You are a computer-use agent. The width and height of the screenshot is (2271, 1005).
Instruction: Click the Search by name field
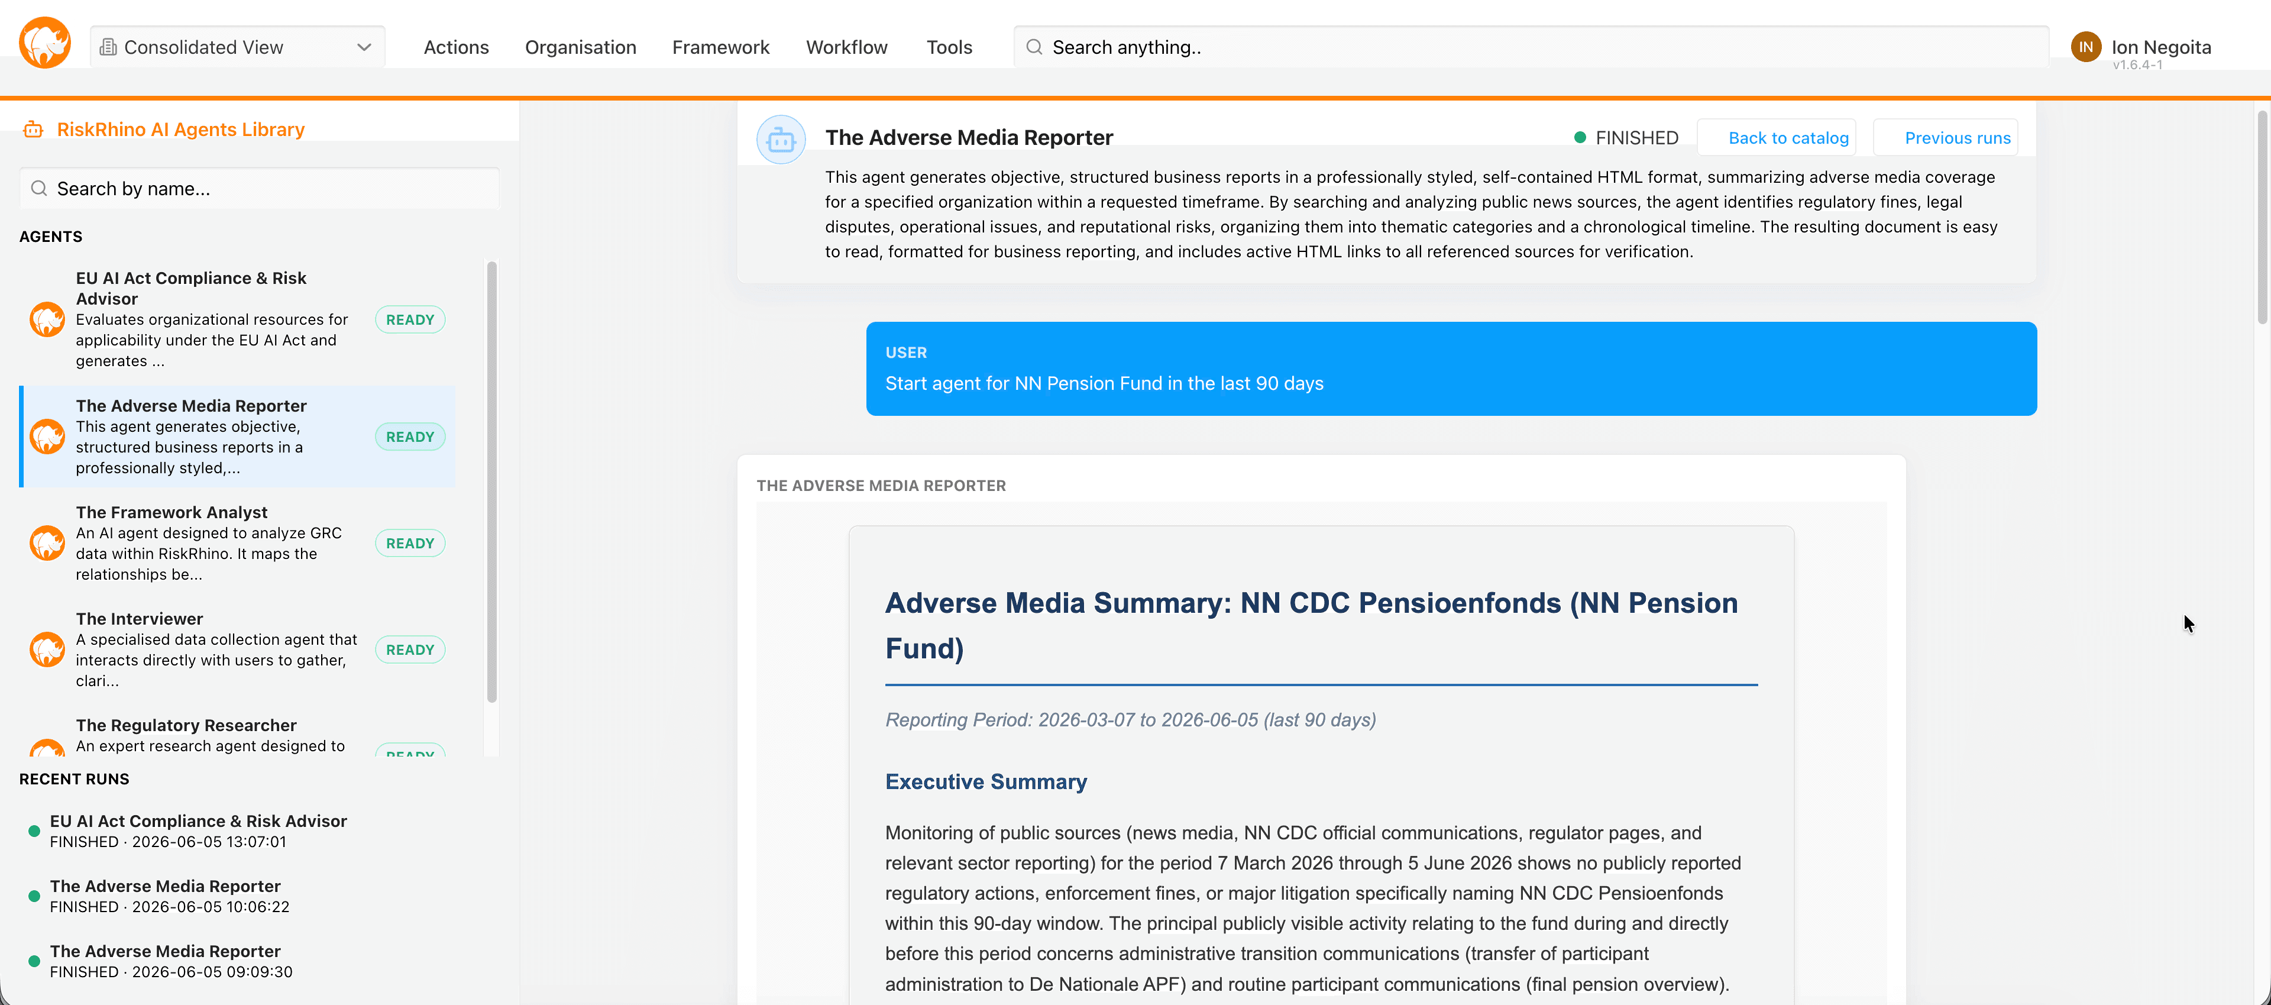(259, 189)
